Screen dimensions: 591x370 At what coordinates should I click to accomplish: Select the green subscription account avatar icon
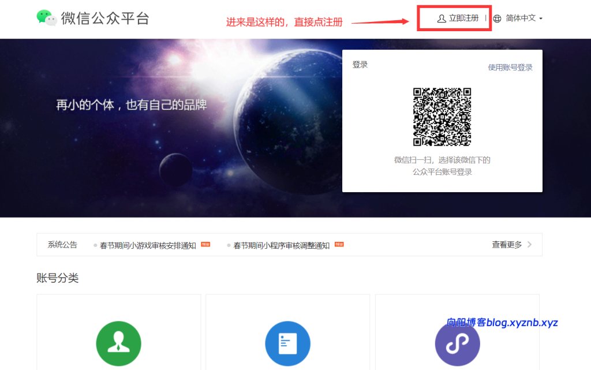point(118,343)
